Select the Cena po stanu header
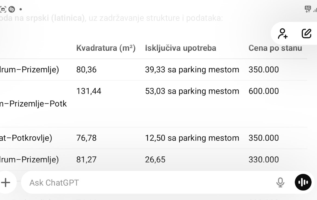 [275, 48]
